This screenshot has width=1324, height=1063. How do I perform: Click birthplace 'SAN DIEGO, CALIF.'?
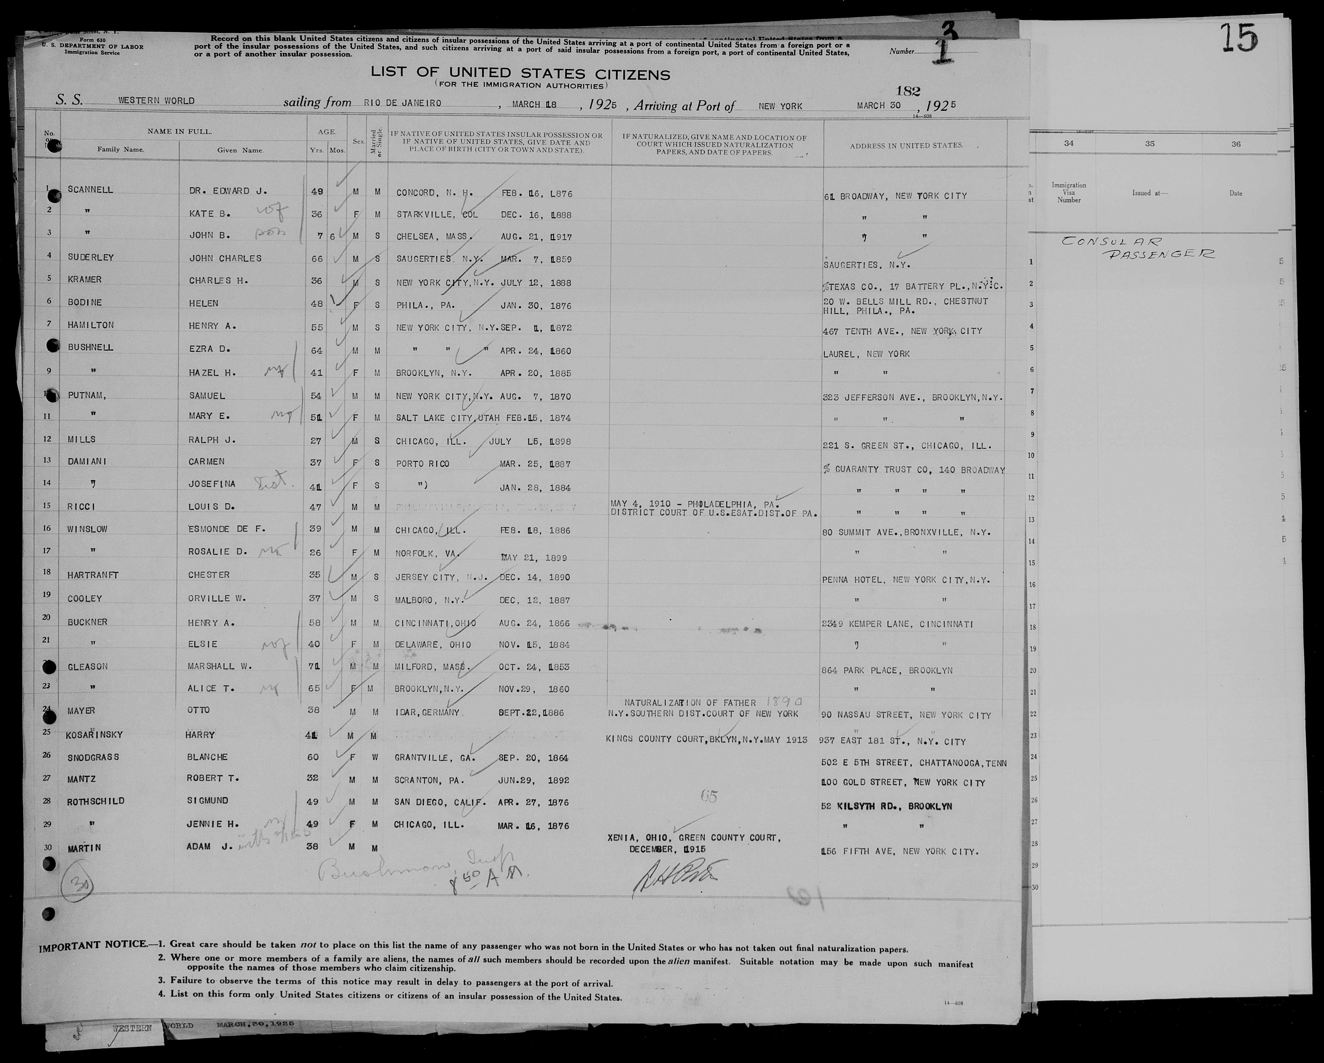click(440, 803)
